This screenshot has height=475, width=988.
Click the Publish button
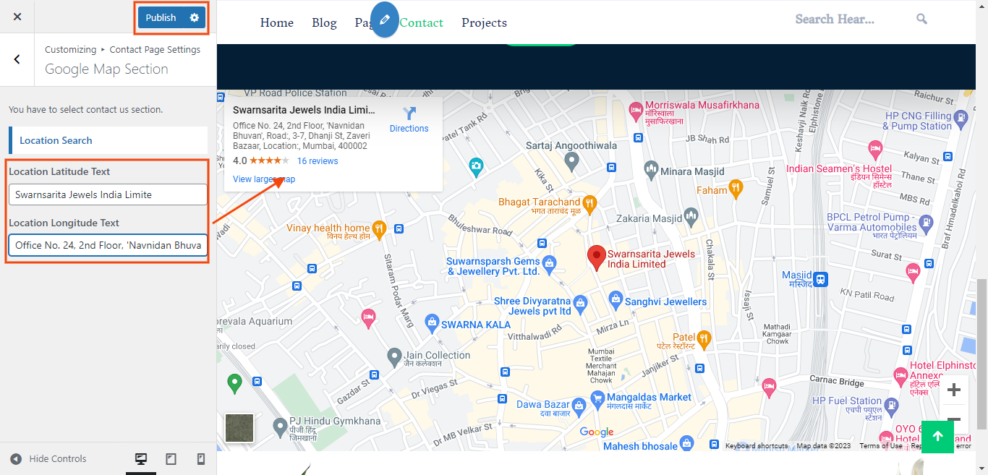161,17
